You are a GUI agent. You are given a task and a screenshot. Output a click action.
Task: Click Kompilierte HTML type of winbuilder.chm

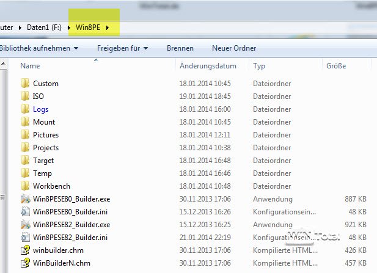(285, 250)
